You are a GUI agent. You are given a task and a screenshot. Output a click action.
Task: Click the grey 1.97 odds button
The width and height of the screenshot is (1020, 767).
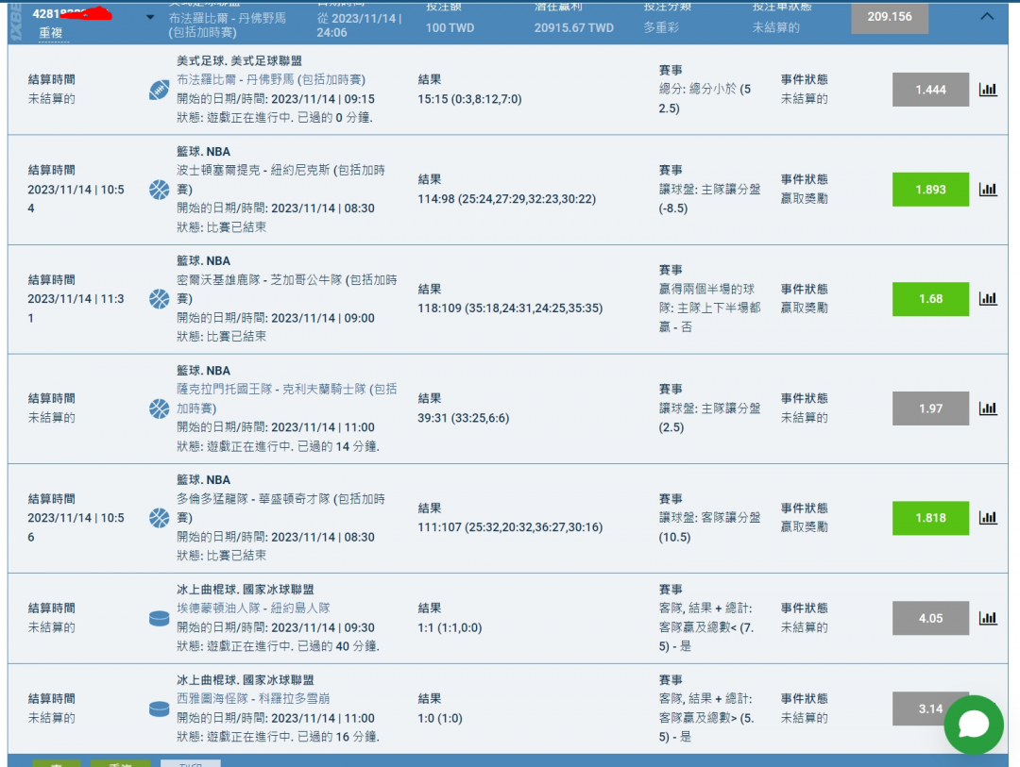tap(930, 409)
